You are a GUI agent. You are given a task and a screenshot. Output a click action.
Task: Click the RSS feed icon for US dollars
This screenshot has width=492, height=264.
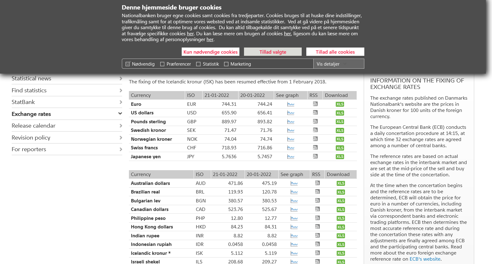coord(315,113)
